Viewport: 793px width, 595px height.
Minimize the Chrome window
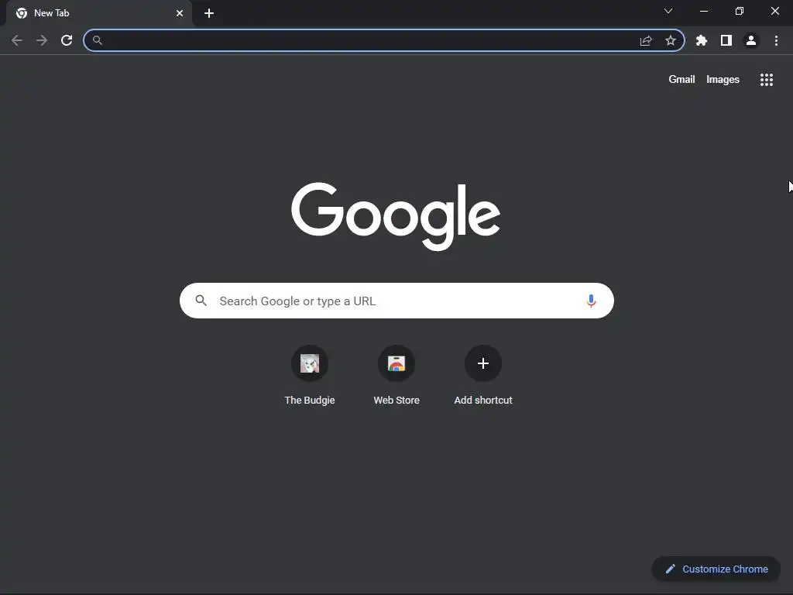coord(704,11)
